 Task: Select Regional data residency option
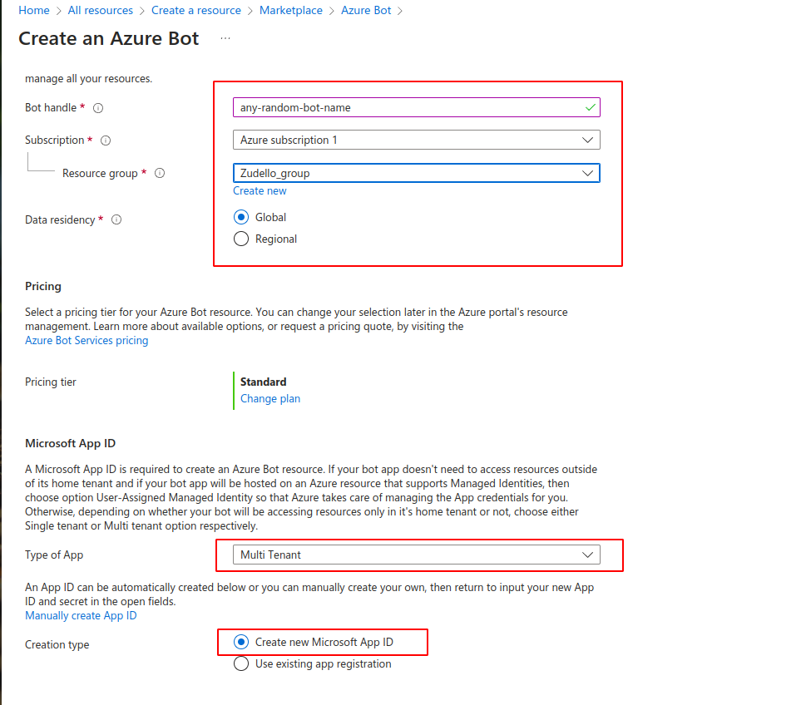241,239
